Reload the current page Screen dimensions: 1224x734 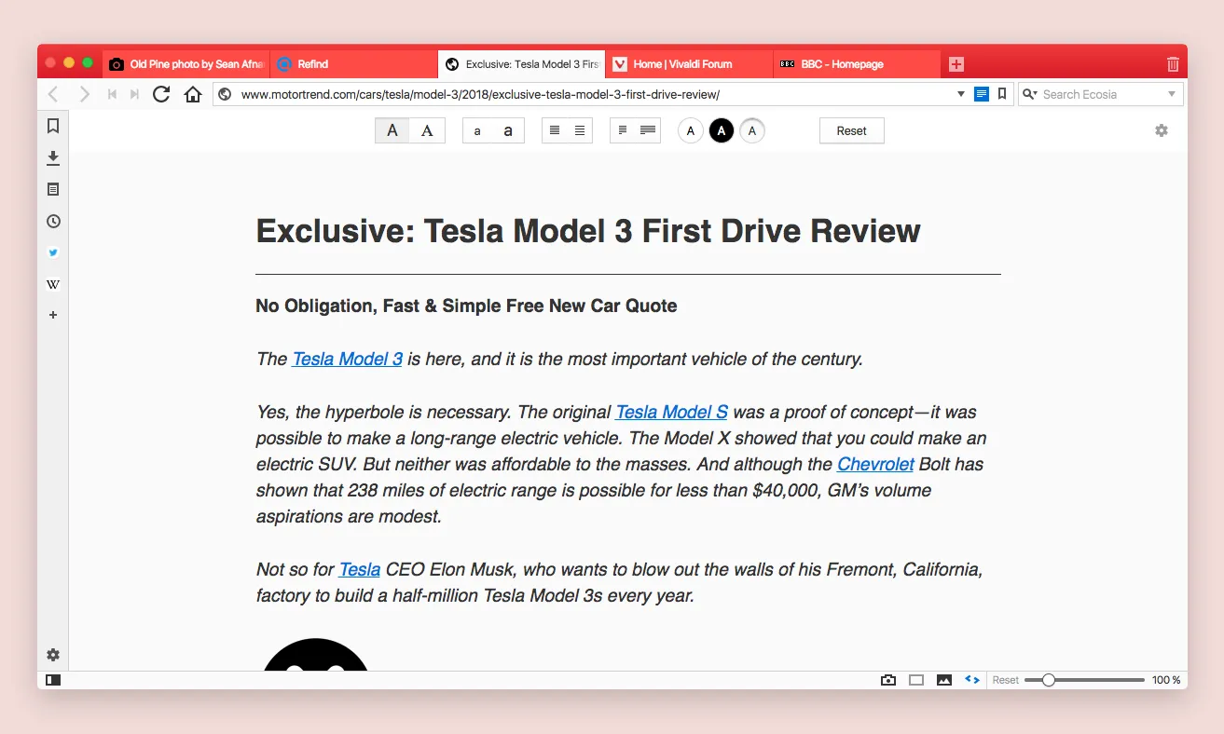[161, 94]
